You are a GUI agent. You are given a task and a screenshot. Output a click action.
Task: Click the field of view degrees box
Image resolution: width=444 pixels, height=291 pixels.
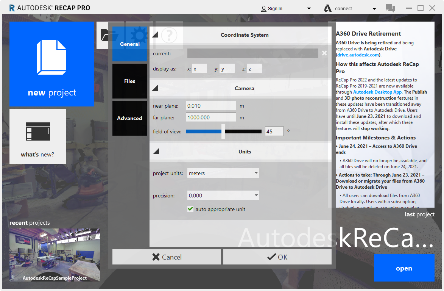tap(274, 131)
